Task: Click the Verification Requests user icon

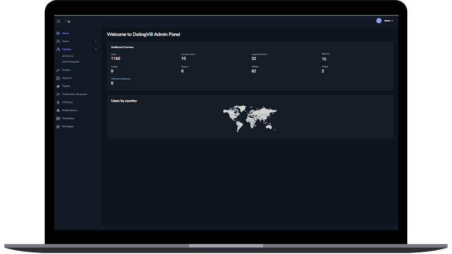Action: (58, 94)
